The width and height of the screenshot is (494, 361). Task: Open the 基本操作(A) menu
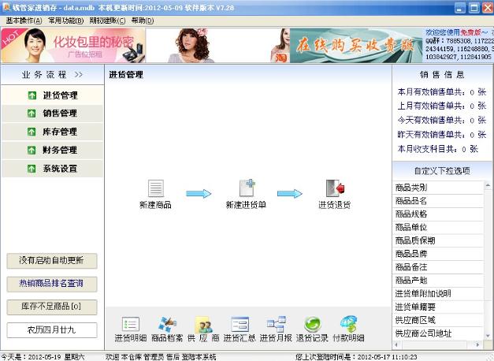(x=24, y=20)
